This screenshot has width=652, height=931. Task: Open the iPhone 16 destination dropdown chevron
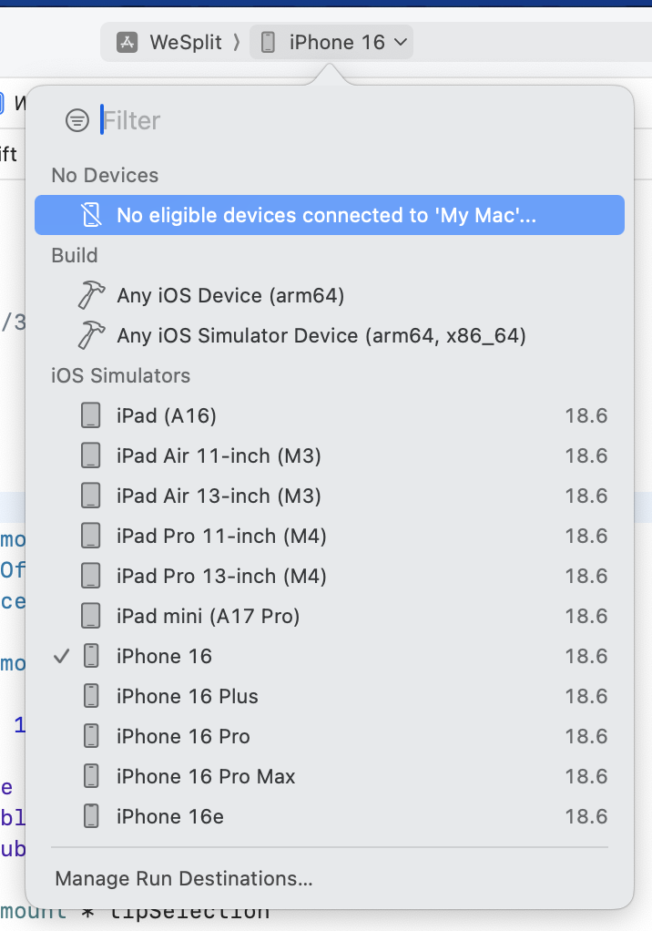coord(401,42)
